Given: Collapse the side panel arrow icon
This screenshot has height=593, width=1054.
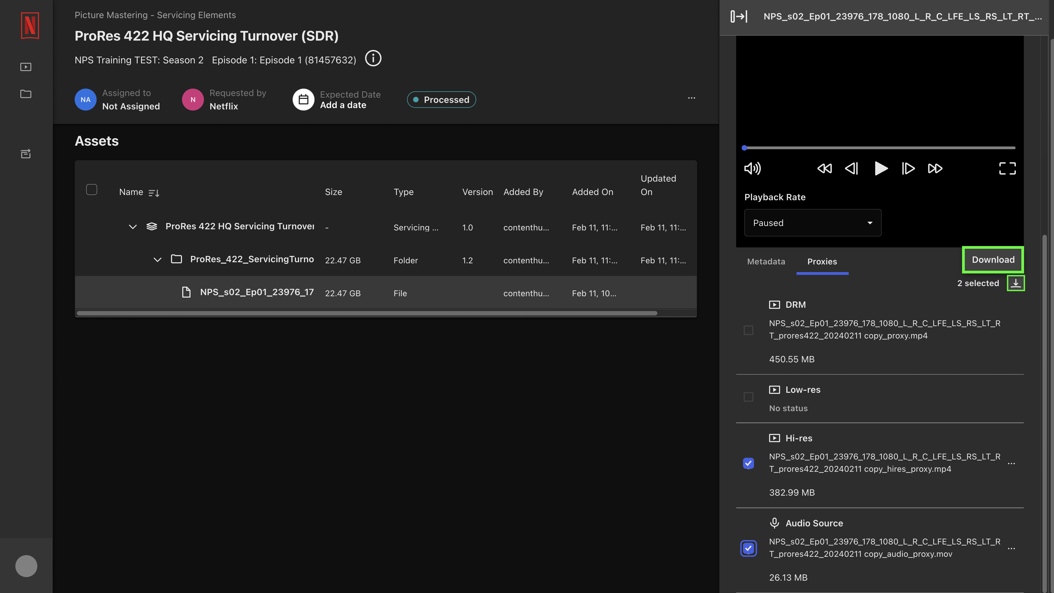Looking at the screenshot, I should [x=739, y=16].
